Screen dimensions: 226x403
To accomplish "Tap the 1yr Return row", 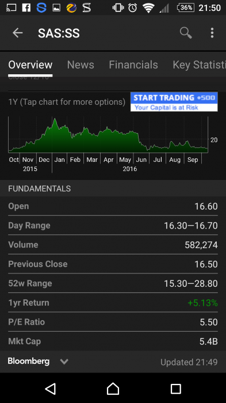I will 113,302.
